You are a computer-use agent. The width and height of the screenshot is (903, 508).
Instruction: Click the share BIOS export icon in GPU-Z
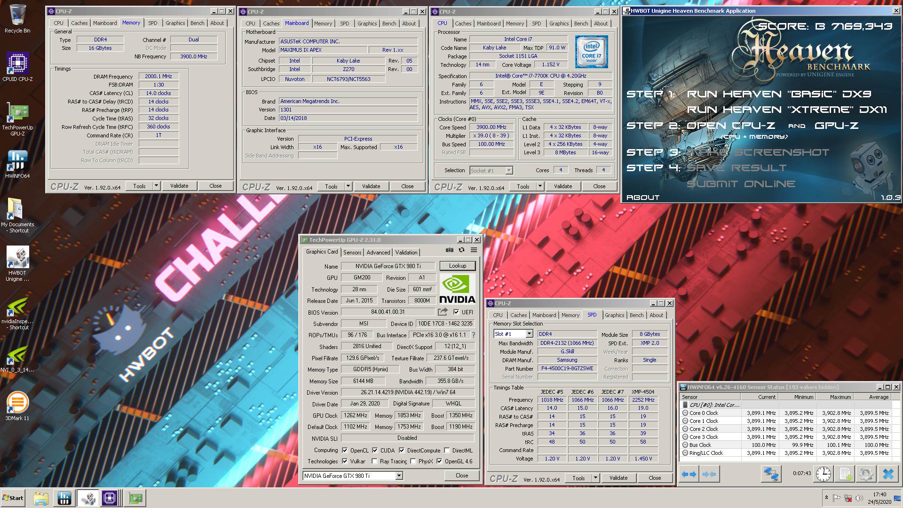[443, 312]
